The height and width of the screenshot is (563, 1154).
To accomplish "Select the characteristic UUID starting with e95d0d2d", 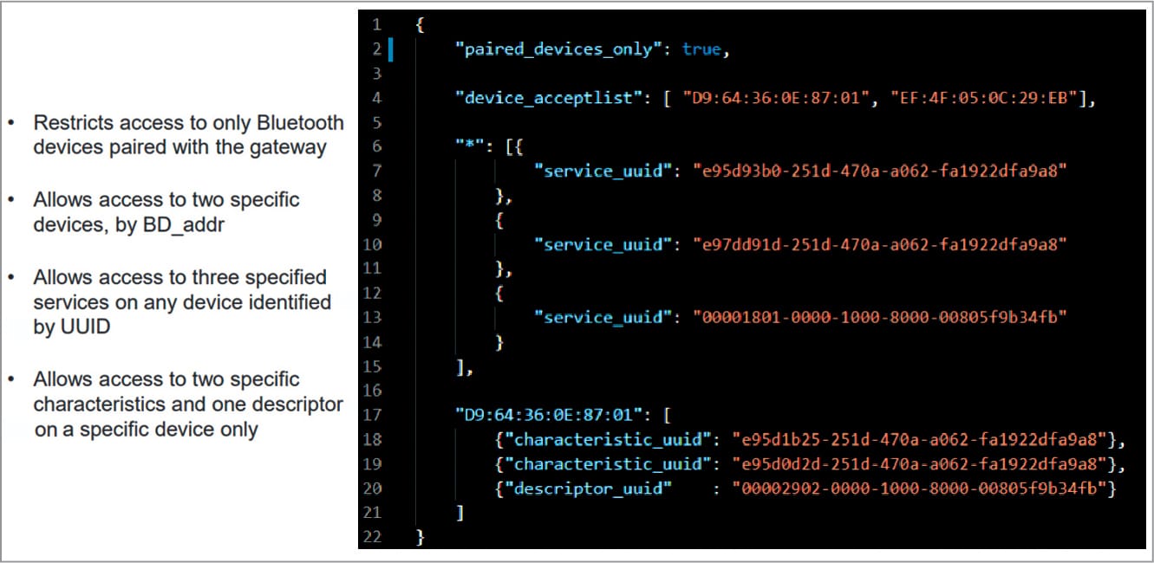I will [919, 463].
